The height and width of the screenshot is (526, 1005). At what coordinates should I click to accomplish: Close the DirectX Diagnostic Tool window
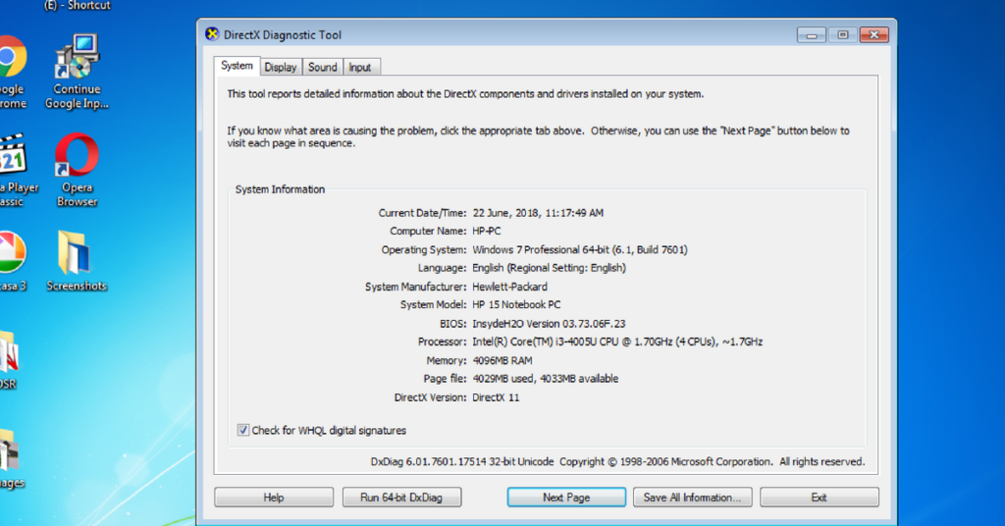coord(873,34)
